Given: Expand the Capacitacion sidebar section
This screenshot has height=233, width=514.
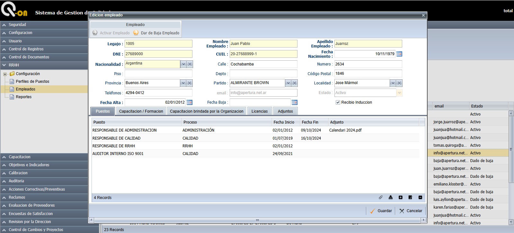Looking at the screenshot, I should [44, 157].
